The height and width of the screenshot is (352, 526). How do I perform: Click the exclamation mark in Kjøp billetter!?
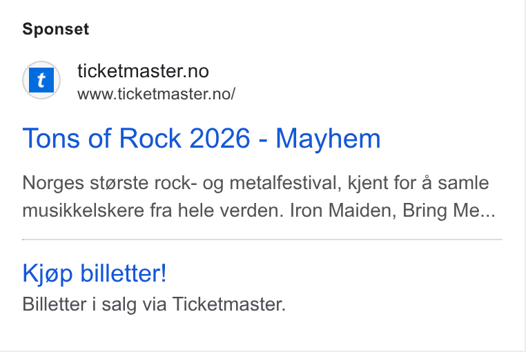[x=164, y=273]
